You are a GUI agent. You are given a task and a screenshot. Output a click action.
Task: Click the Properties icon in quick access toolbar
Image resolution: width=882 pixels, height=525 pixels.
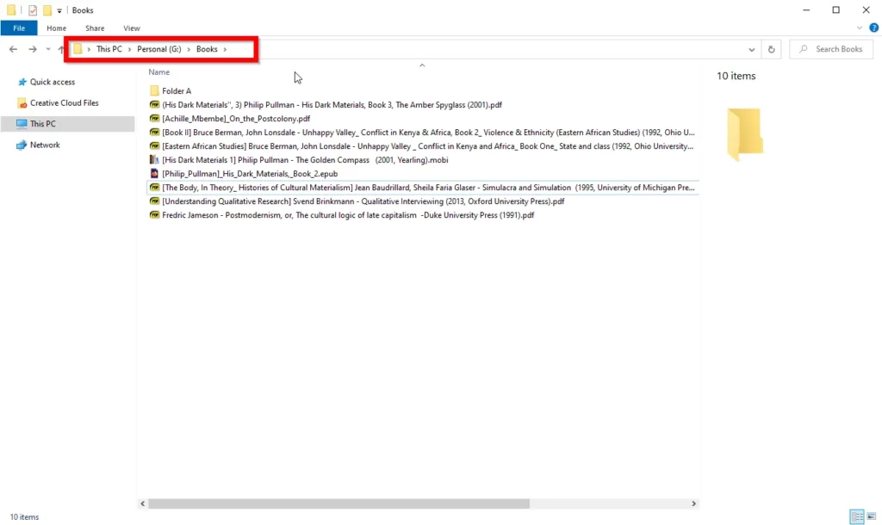pyautogui.click(x=33, y=9)
